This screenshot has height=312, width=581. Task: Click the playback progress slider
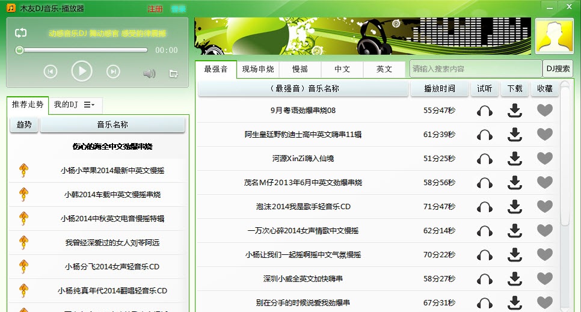pos(83,50)
